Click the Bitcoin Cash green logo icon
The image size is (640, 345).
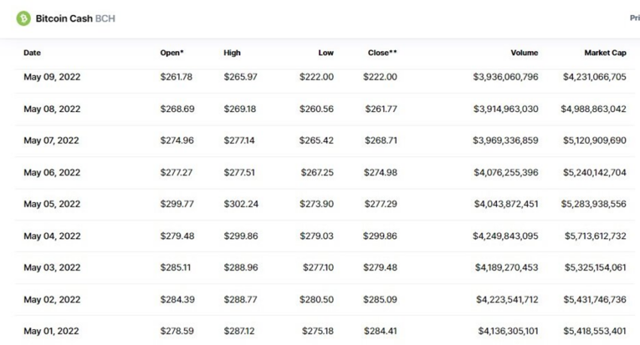pyautogui.click(x=23, y=18)
